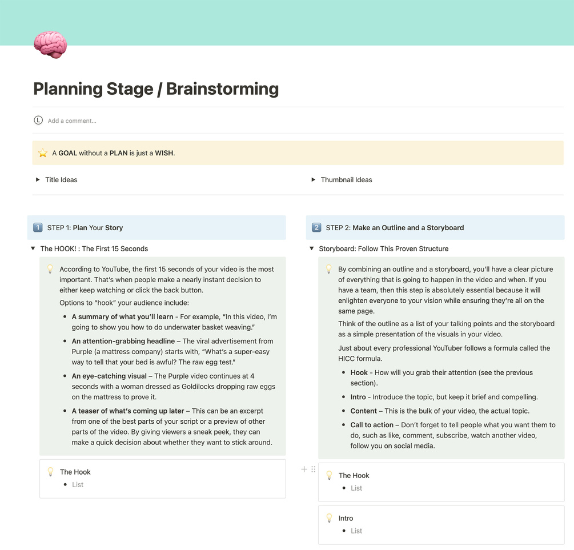Click the Planning Stage / Brainstorming page title

pos(156,89)
